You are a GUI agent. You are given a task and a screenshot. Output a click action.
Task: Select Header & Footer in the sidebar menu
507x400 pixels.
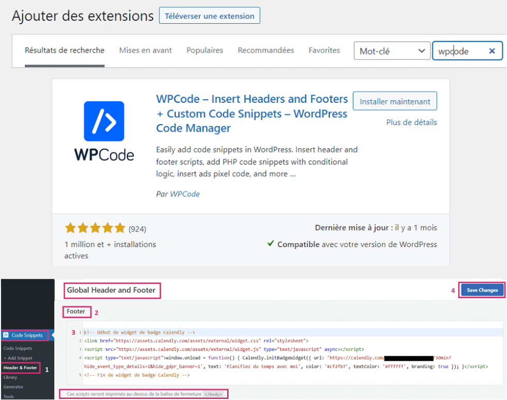(21, 367)
